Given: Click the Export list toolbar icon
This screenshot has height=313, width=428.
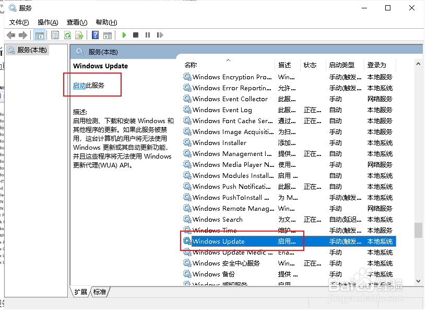Looking at the screenshot, I should 79,35.
